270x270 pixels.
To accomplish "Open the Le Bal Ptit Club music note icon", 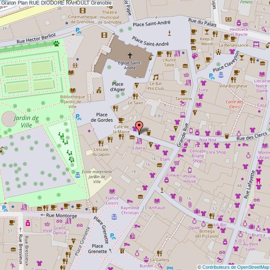I will (156, 77).
